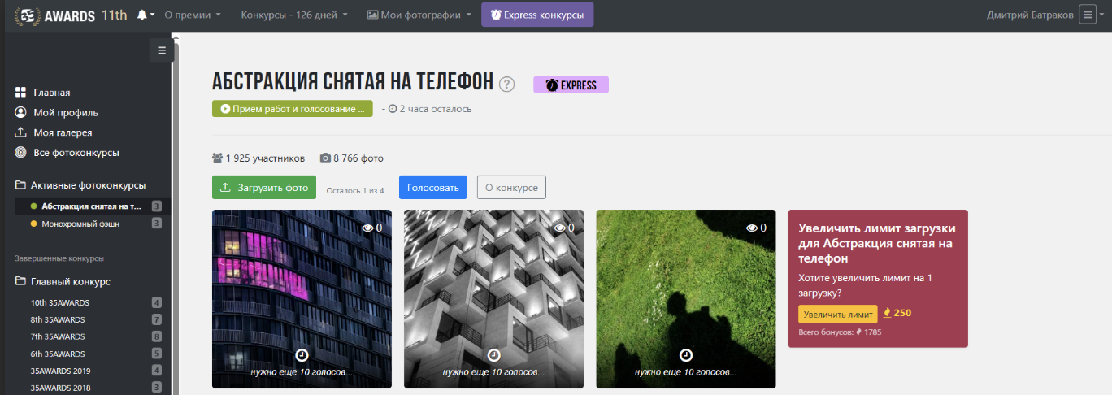Open the hamburger menu beside the user name
1112x395 pixels.
pyautogui.click(x=1088, y=15)
